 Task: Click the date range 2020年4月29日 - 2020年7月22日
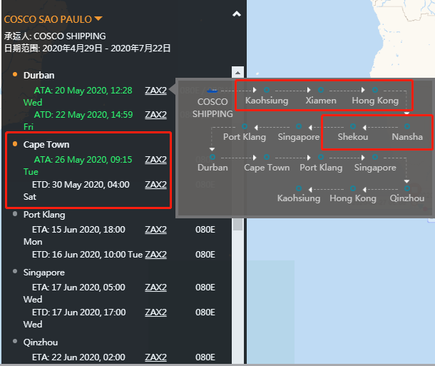pyautogui.click(x=88, y=49)
